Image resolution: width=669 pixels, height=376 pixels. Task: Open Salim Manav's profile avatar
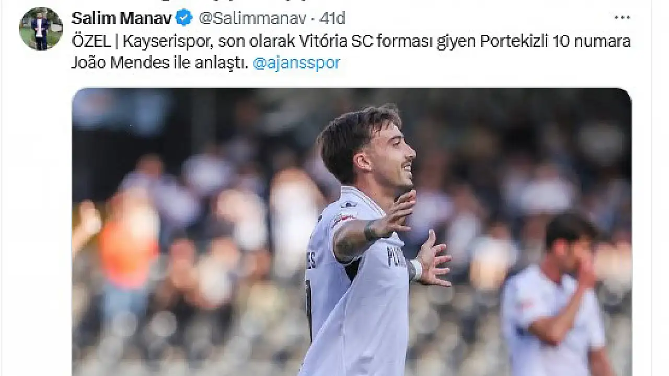pyautogui.click(x=41, y=29)
